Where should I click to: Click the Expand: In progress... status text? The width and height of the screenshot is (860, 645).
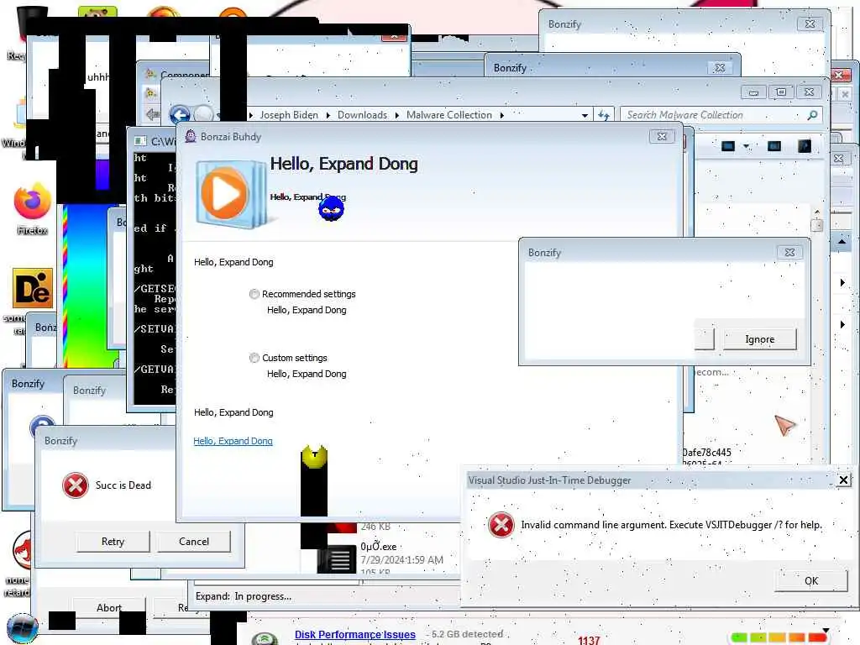(244, 596)
